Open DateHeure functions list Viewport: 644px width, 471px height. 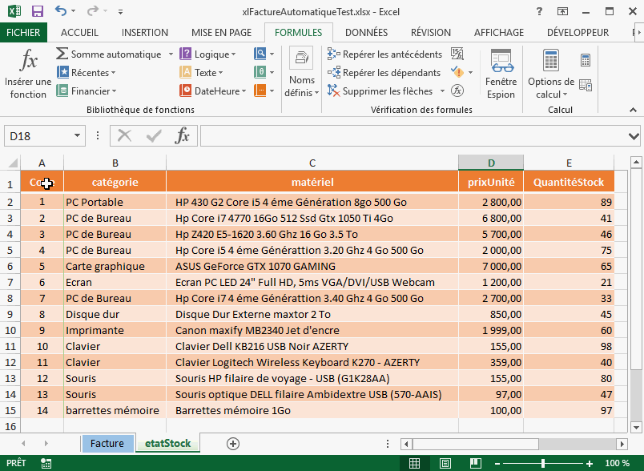tap(213, 91)
